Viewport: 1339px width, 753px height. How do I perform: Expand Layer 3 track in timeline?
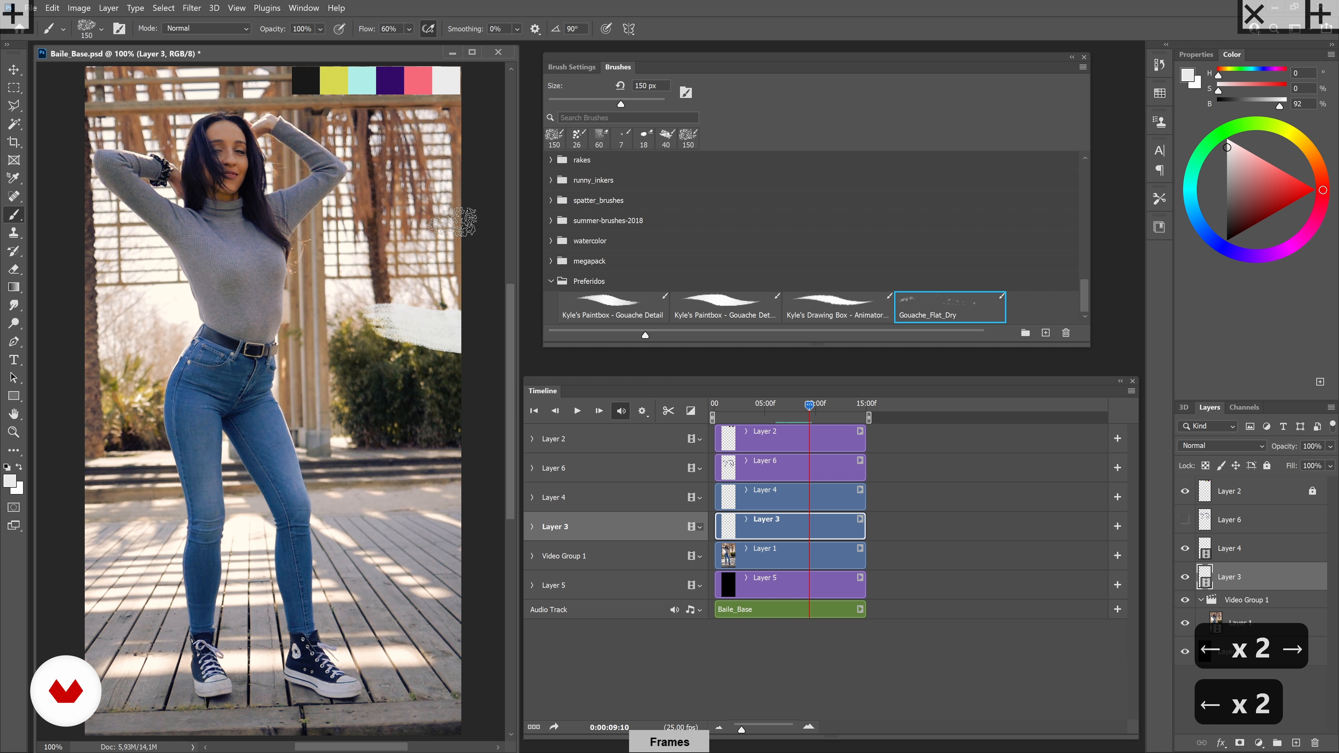pos(532,526)
